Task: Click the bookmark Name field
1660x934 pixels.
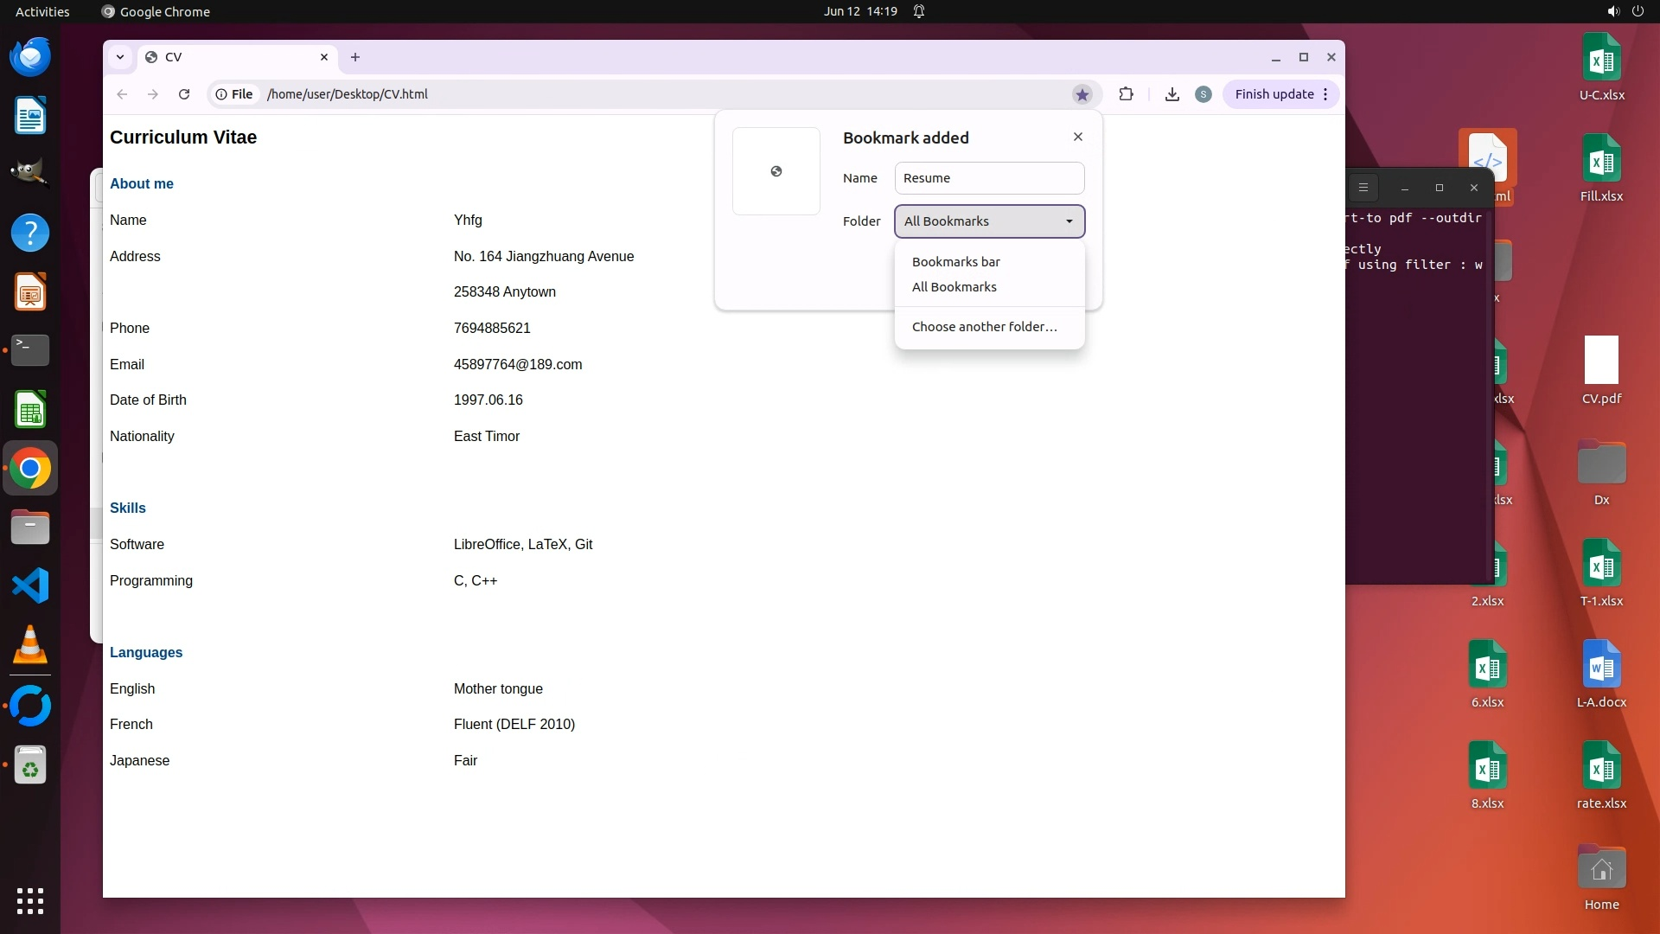Action: pyautogui.click(x=989, y=178)
